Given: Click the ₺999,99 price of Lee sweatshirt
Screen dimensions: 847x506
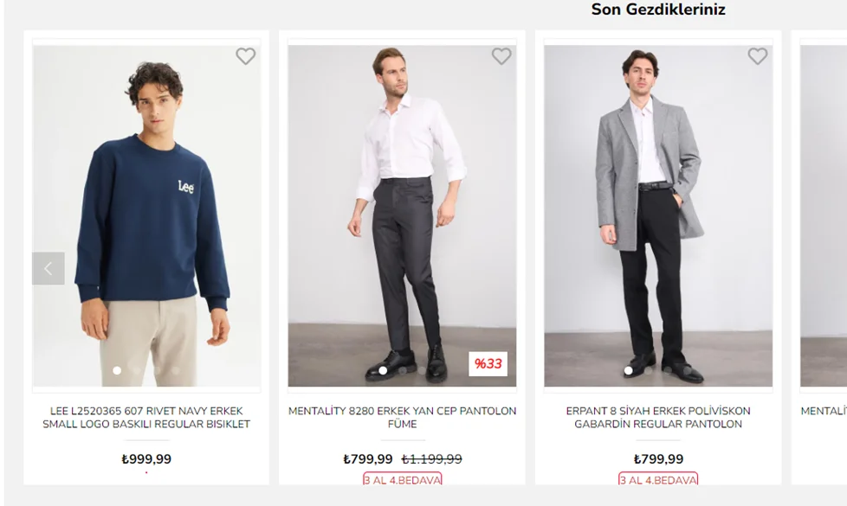Looking at the screenshot, I should (x=146, y=459).
